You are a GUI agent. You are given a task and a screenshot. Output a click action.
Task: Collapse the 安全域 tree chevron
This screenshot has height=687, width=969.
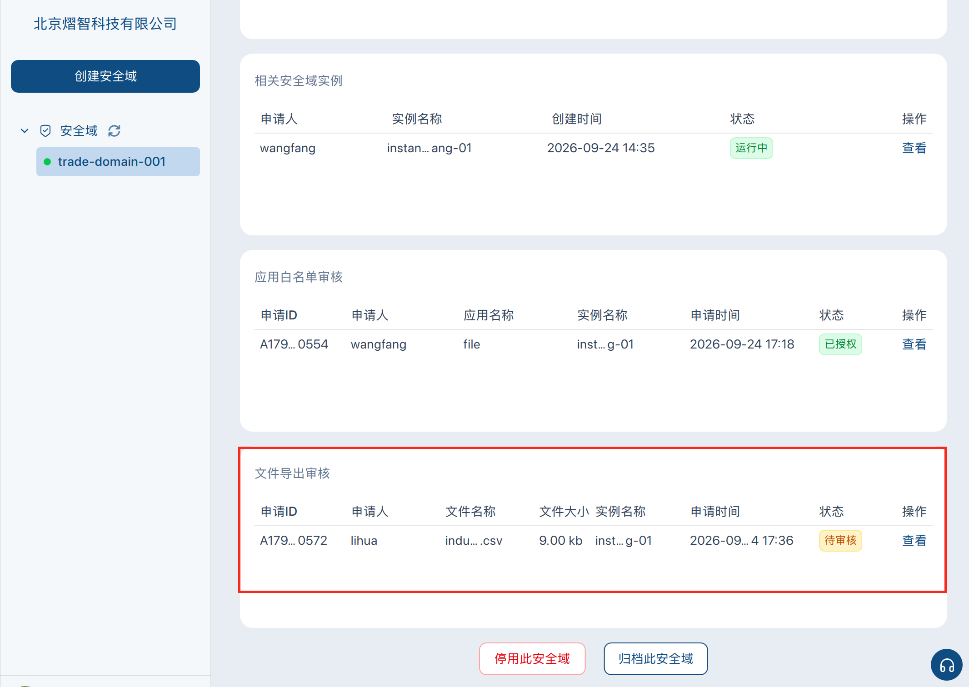(x=25, y=131)
